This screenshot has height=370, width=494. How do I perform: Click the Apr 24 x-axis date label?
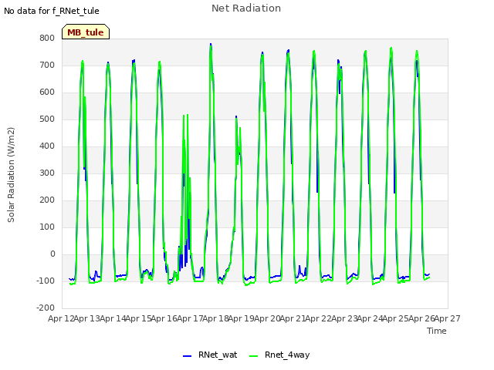tap(370, 318)
